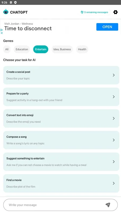Open Convert text into emoji chevron

pos(113,118)
